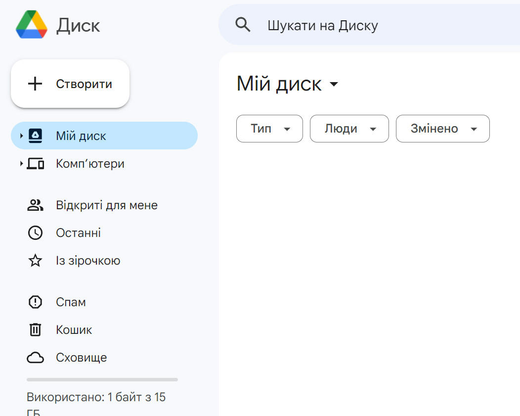Click the Google Drive logo icon
This screenshot has width=520, height=416.
click(x=32, y=25)
